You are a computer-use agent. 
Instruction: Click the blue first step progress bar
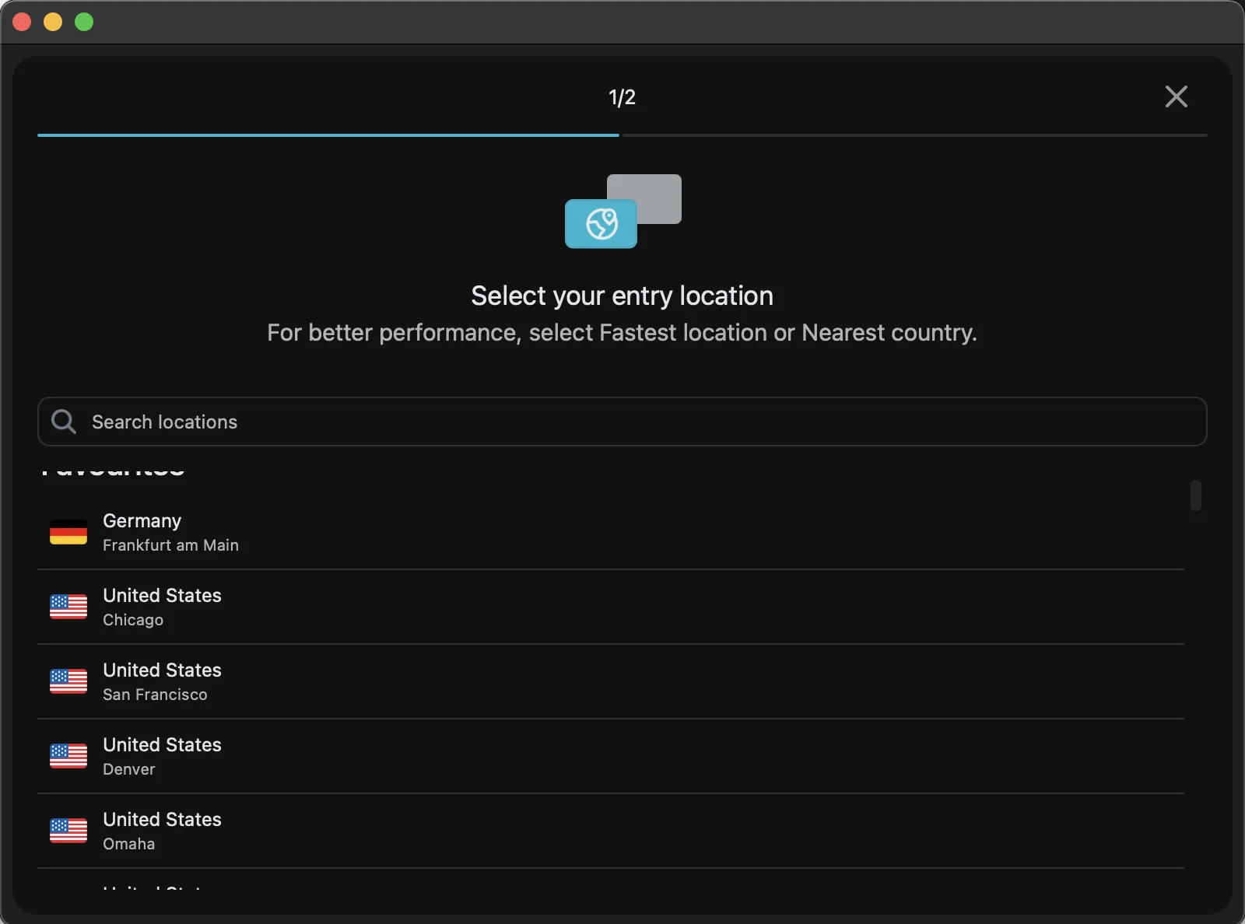[x=328, y=135]
